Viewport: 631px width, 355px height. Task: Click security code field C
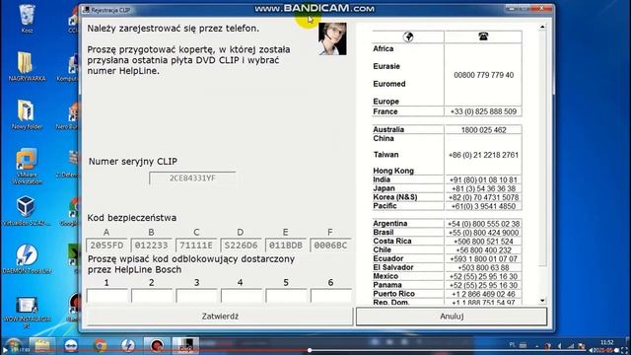196,246
